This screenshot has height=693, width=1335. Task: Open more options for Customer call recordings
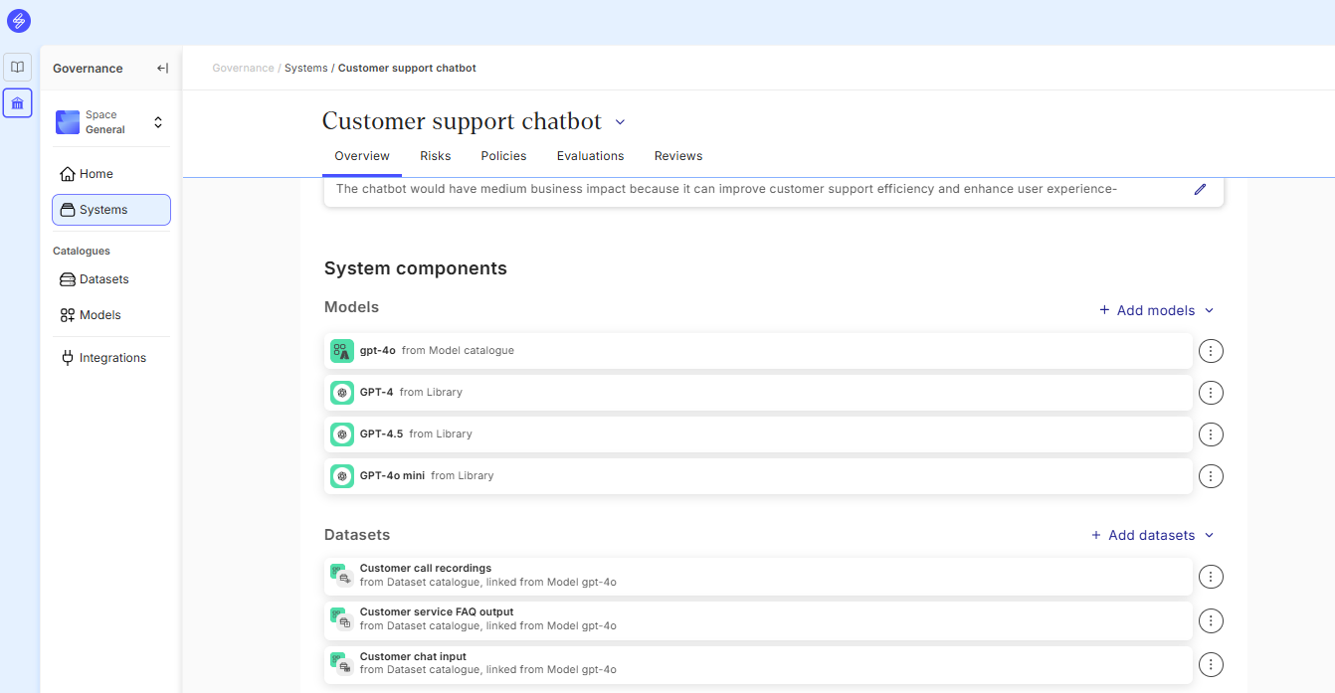pos(1210,577)
